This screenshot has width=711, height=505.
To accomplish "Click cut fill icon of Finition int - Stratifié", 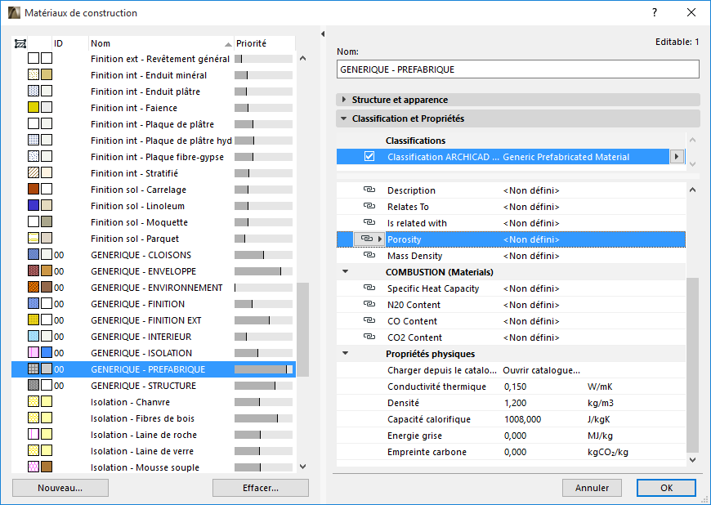I will 34,172.
